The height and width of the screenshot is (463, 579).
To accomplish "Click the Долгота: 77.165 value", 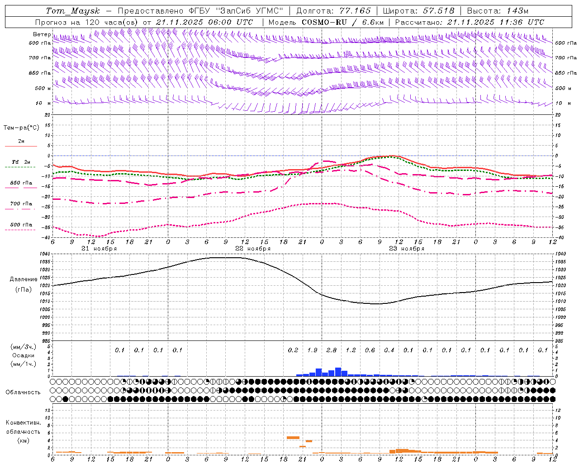I will pos(333,11).
